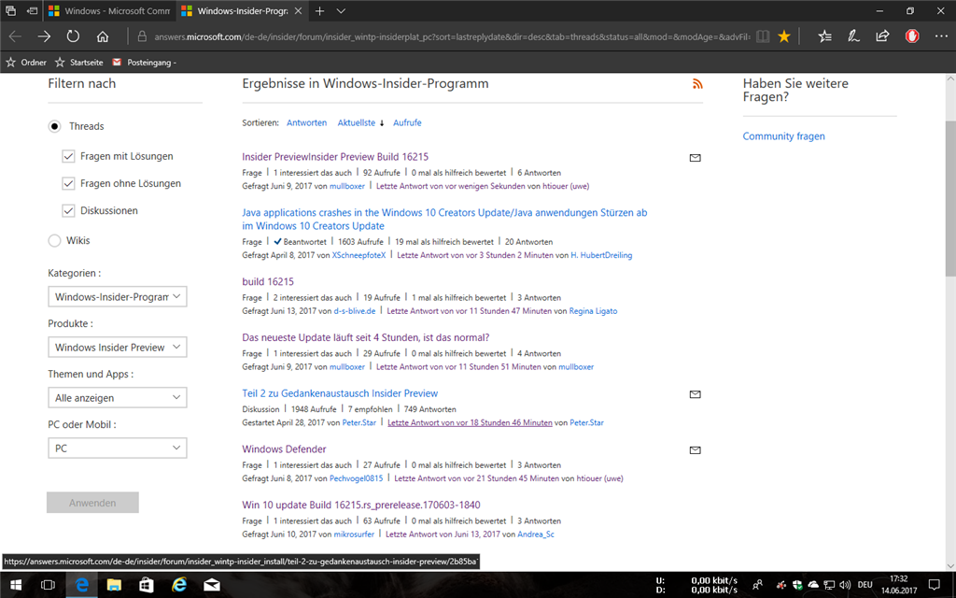Screen dimensions: 956x598
Task: Go back using the browser back arrow
Action: pos(15,36)
